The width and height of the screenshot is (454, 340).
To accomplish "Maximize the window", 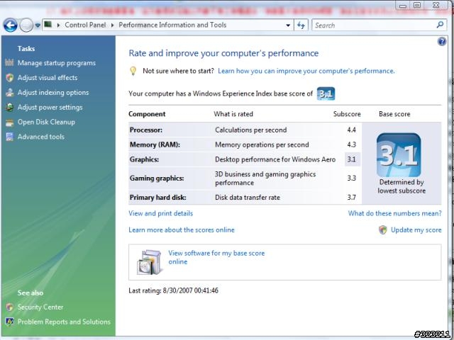I will click(417, 5).
